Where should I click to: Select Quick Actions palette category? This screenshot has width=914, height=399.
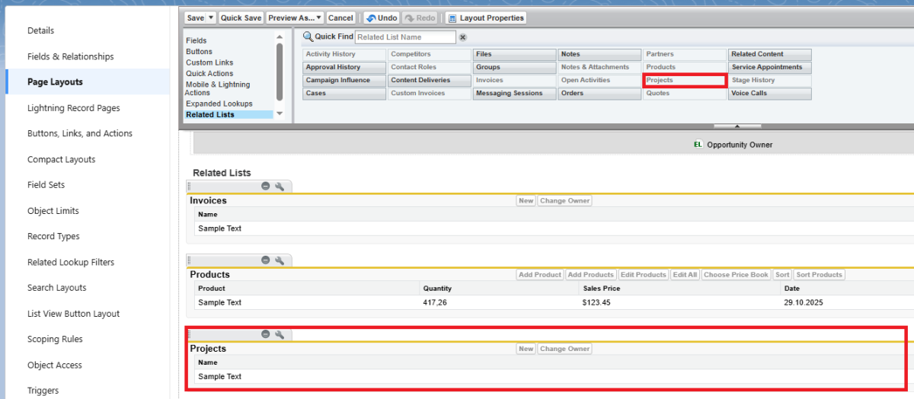point(209,74)
